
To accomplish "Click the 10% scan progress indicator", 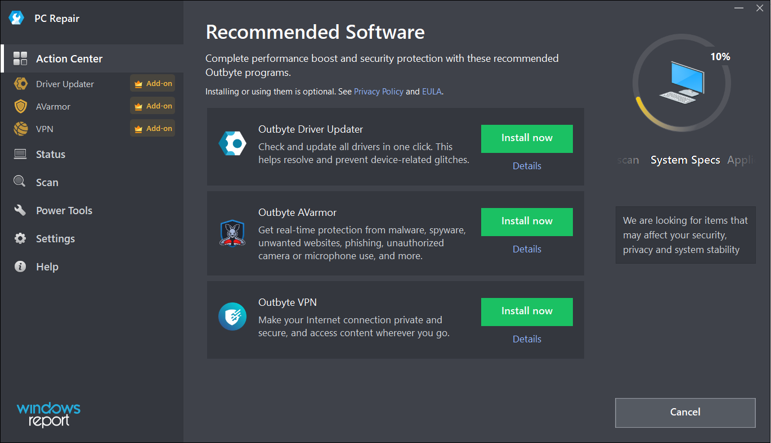I will pos(720,57).
